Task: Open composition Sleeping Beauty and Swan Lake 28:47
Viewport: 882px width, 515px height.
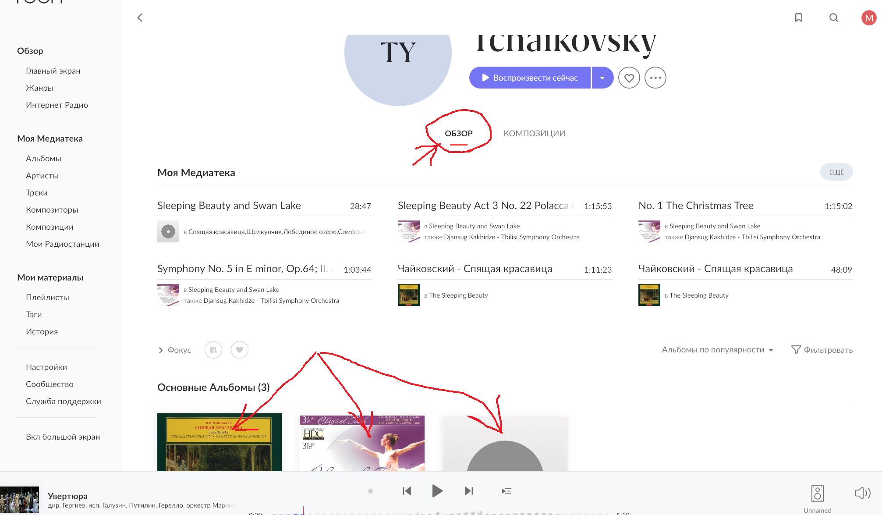Action: [x=229, y=206]
